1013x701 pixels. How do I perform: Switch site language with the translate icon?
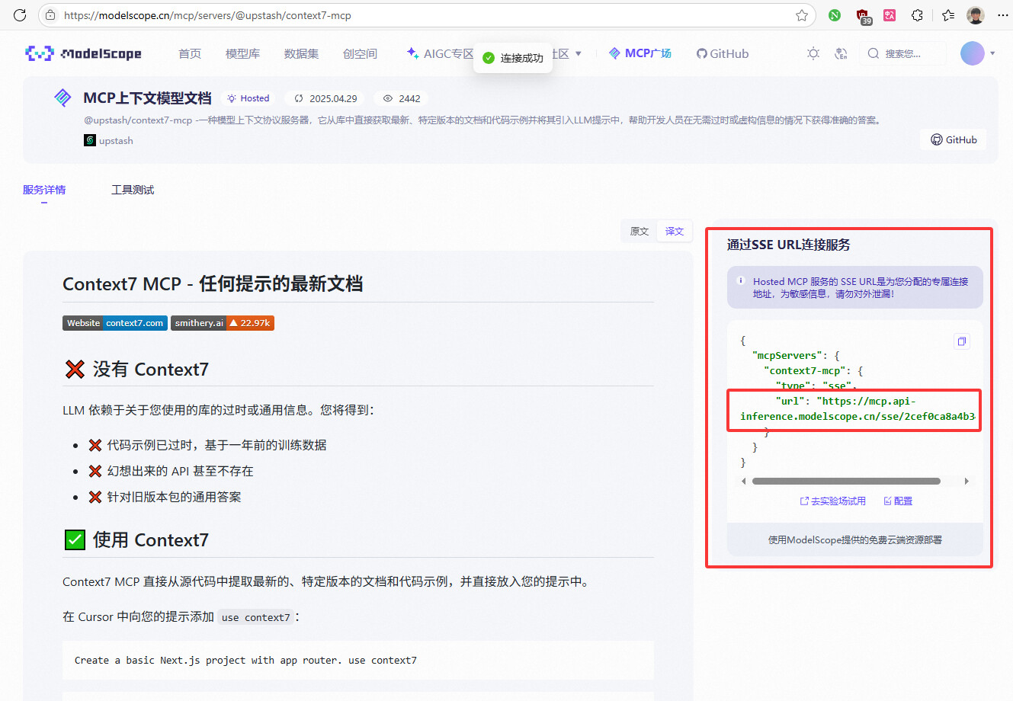[x=841, y=53]
